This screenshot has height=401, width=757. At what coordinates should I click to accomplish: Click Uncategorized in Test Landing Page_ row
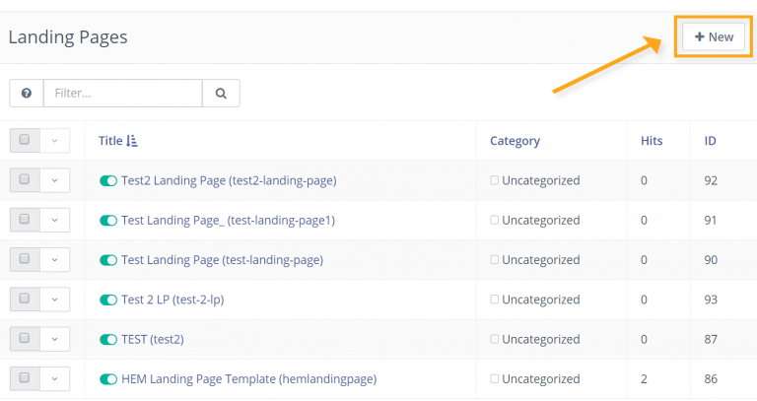coord(541,220)
